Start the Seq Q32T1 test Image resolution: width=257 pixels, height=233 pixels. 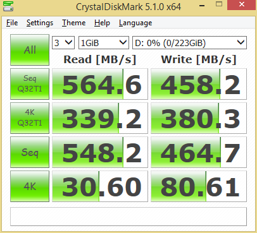point(30,84)
